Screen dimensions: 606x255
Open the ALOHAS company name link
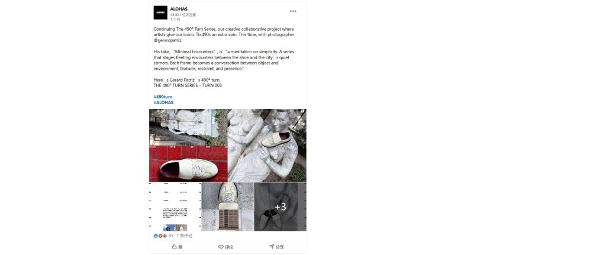tap(179, 9)
